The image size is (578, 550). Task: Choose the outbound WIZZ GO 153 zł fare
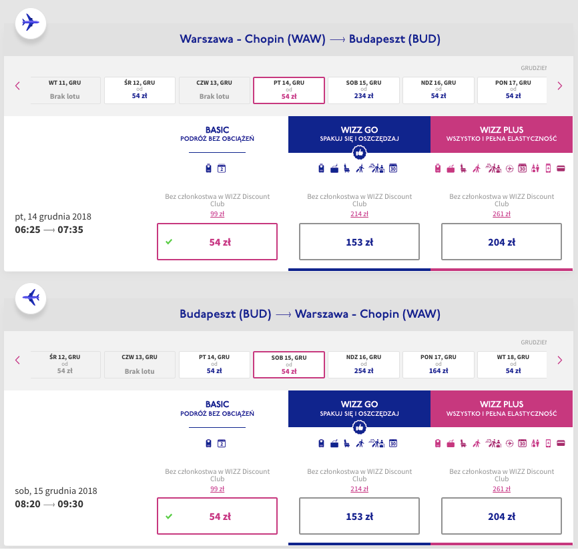359,242
